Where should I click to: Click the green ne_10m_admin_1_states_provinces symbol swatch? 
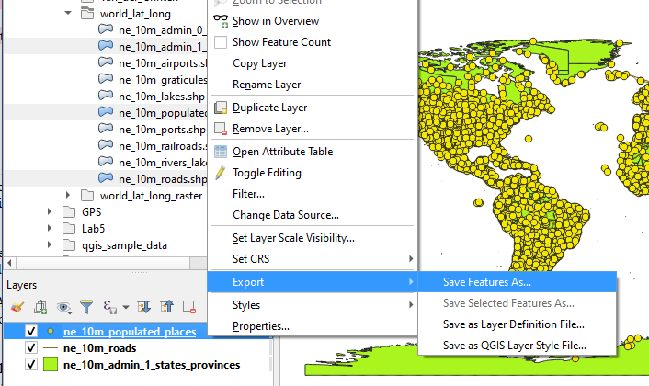tap(50, 365)
